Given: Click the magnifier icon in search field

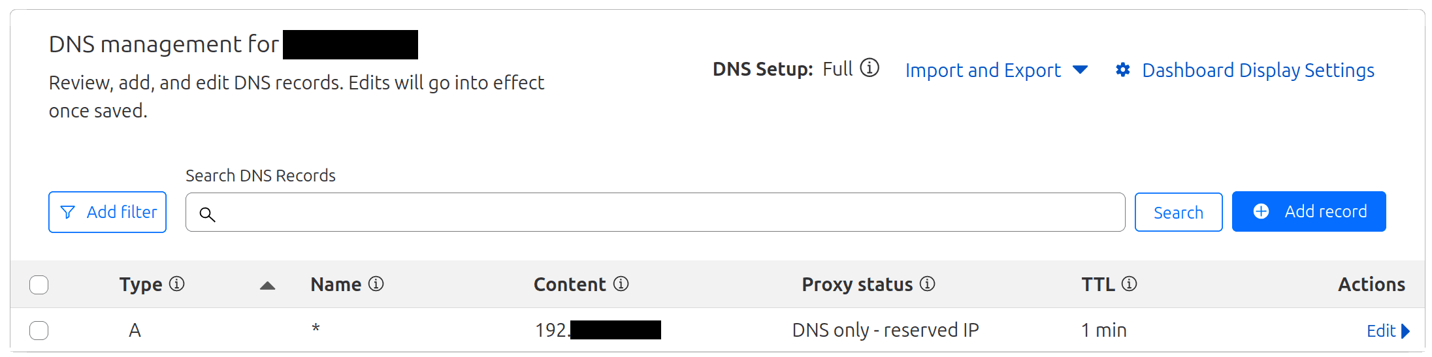Looking at the screenshot, I should click(x=207, y=214).
